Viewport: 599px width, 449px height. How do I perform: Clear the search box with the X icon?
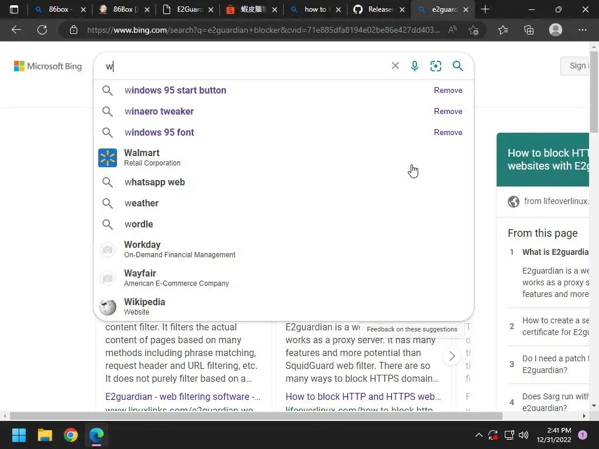[395, 65]
